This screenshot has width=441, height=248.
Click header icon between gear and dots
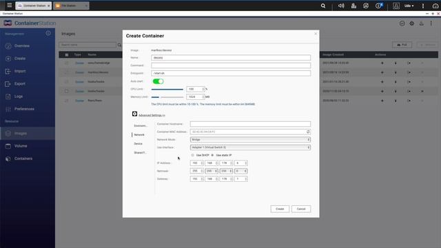pyautogui.click(x=421, y=23)
